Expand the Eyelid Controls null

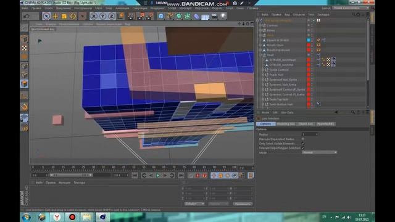point(263,70)
